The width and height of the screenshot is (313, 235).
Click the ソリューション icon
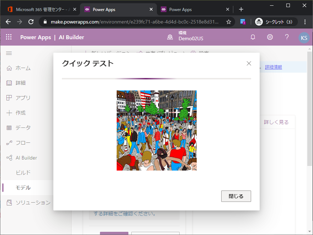9,203
